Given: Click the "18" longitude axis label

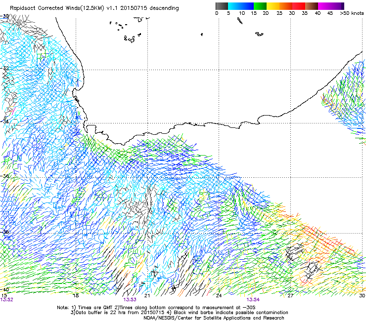Looking at the screenshot, I should pyautogui.click(x=76, y=296).
